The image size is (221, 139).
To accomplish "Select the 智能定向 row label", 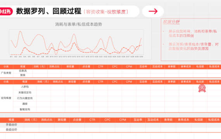I will pyautogui.click(x=25, y=109).
